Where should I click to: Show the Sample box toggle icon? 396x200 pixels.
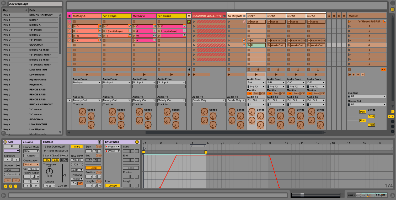click(x=99, y=142)
